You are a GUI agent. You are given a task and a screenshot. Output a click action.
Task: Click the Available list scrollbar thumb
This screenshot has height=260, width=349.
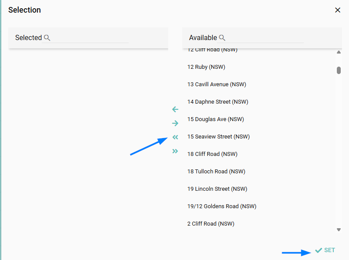pyautogui.click(x=339, y=70)
